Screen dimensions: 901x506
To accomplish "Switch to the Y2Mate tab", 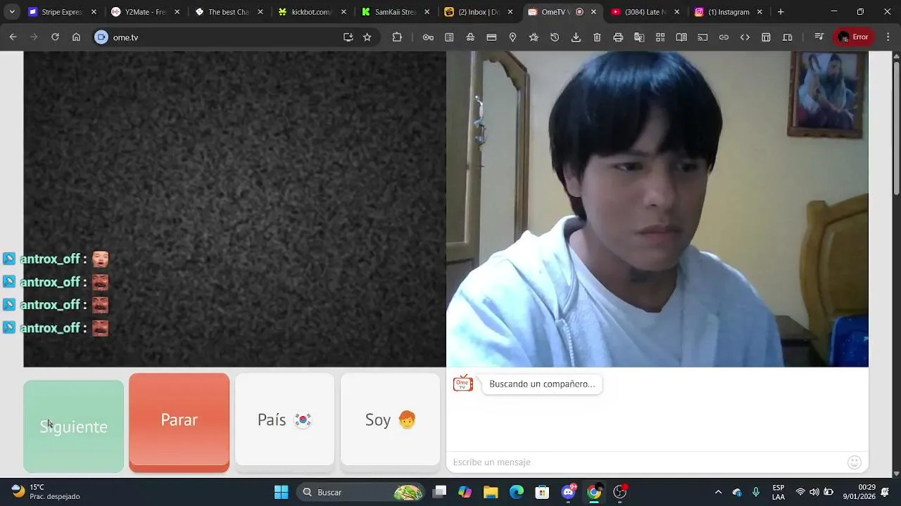I will tap(144, 12).
